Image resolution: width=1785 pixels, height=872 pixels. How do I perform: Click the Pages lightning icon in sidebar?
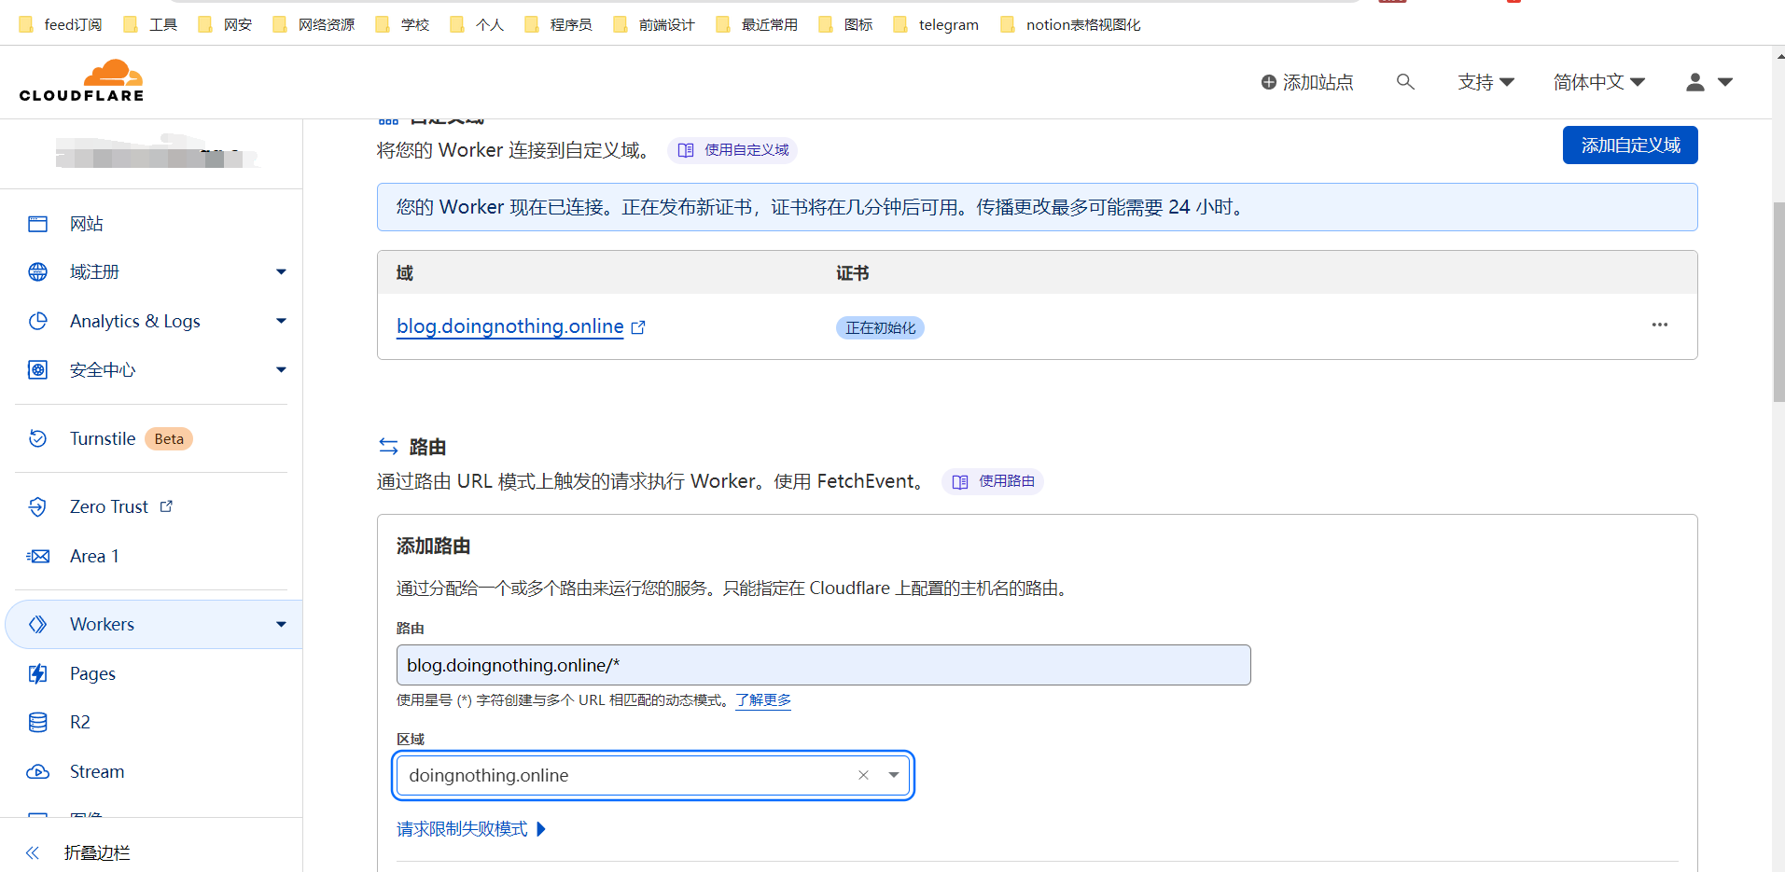(38, 673)
